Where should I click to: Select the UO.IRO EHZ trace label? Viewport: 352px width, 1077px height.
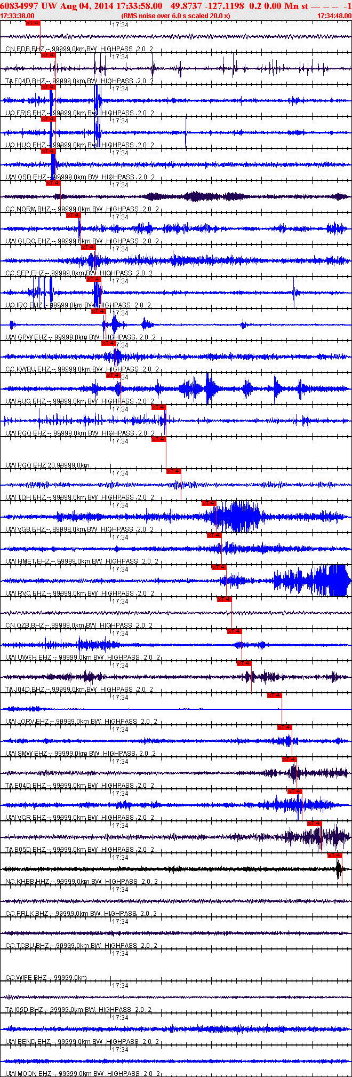pyautogui.click(x=78, y=305)
